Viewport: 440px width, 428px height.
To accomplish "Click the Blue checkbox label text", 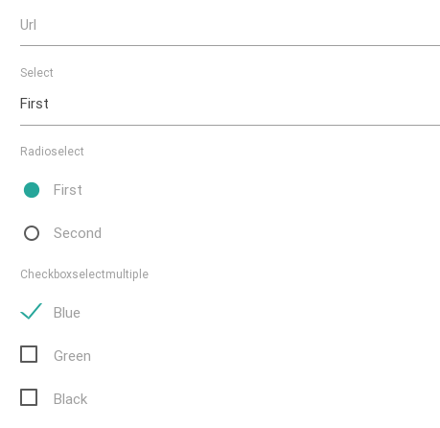I will click(66, 313).
